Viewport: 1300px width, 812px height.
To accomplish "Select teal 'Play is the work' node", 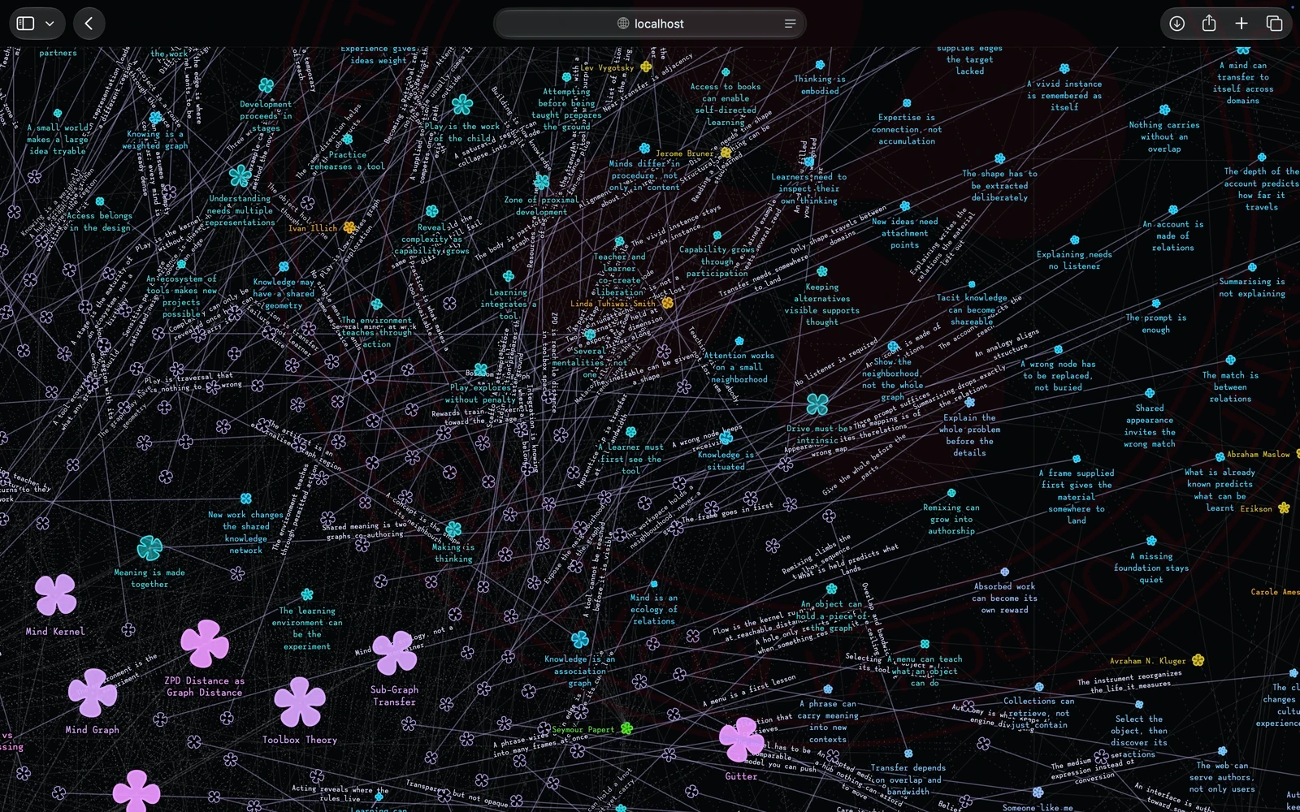I will (x=462, y=104).
